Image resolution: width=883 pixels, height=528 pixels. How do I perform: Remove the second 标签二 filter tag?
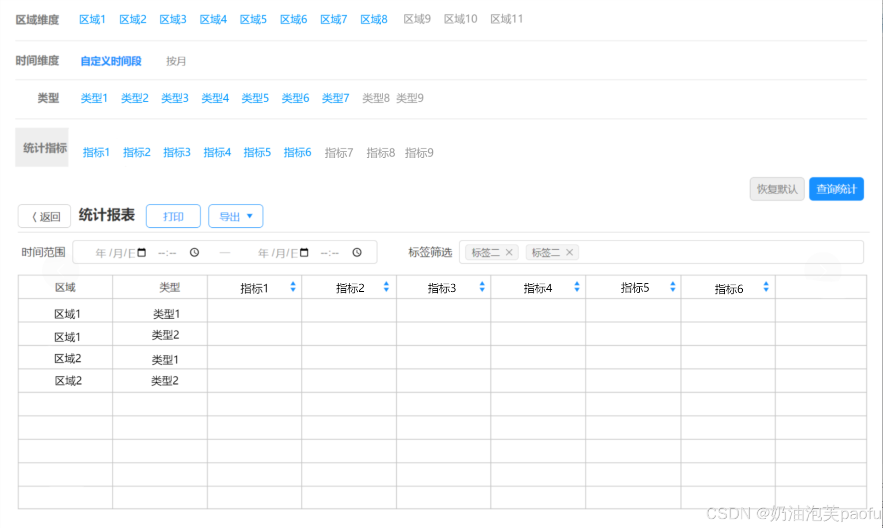[569, 252]
